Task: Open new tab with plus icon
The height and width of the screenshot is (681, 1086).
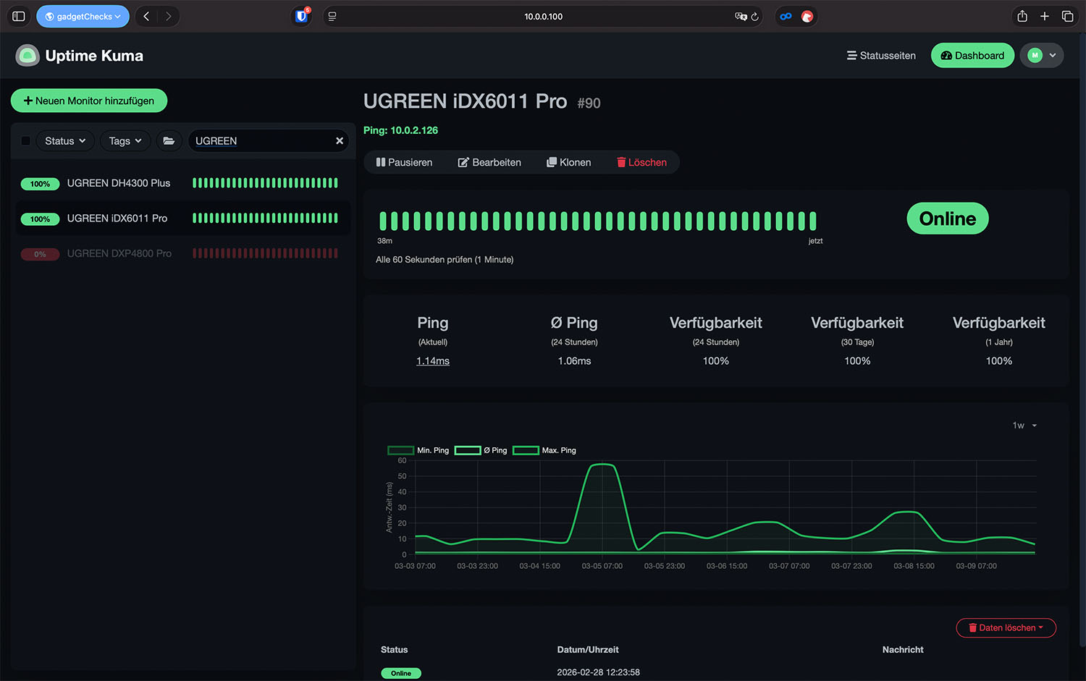Action: (1044, 16)
